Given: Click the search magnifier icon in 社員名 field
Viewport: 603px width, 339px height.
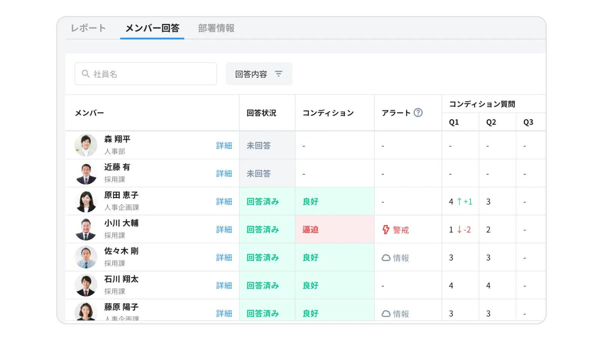Looking at the screenshot, I should pos(85,74).
